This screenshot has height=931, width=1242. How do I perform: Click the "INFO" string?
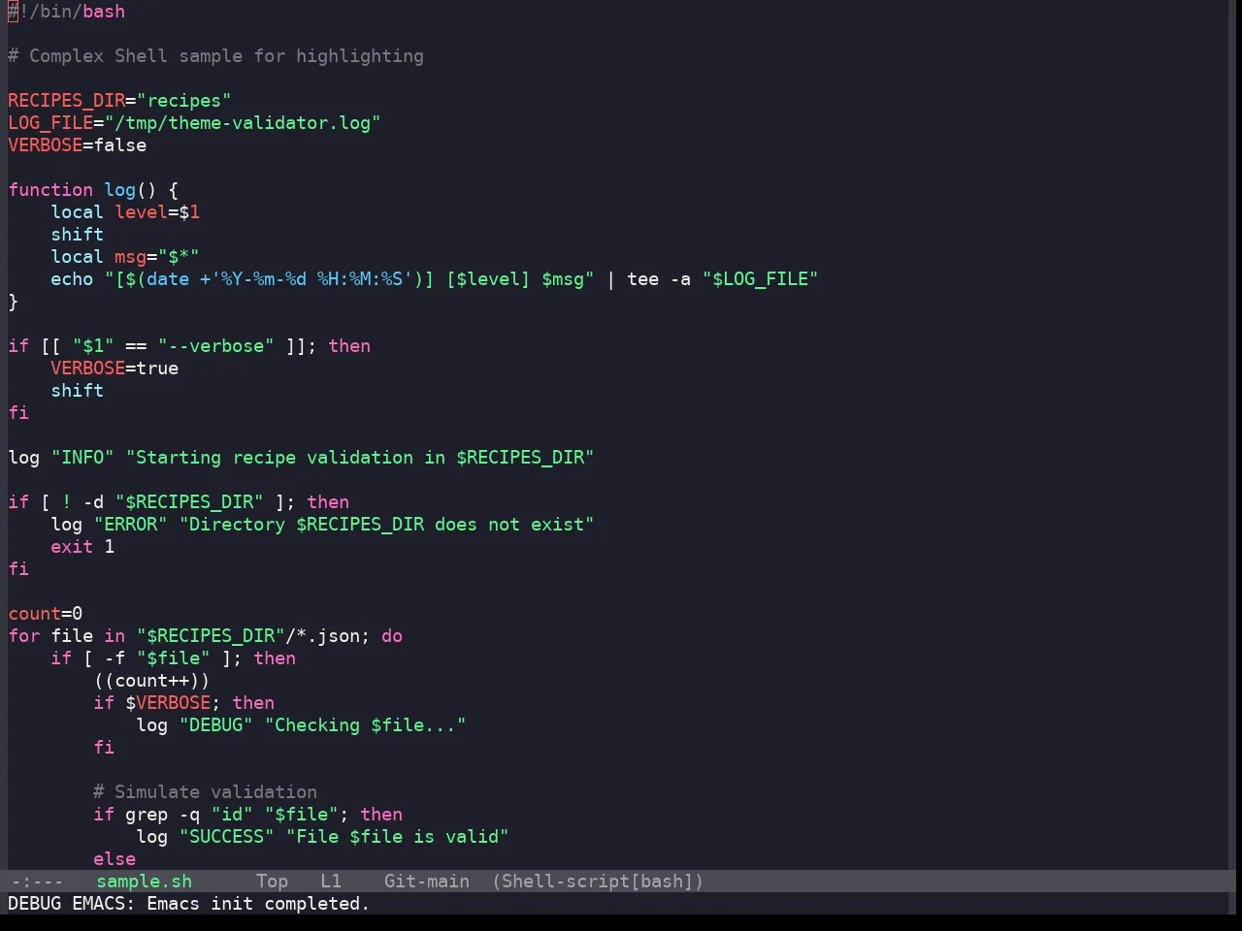click(x=82, y=458)
